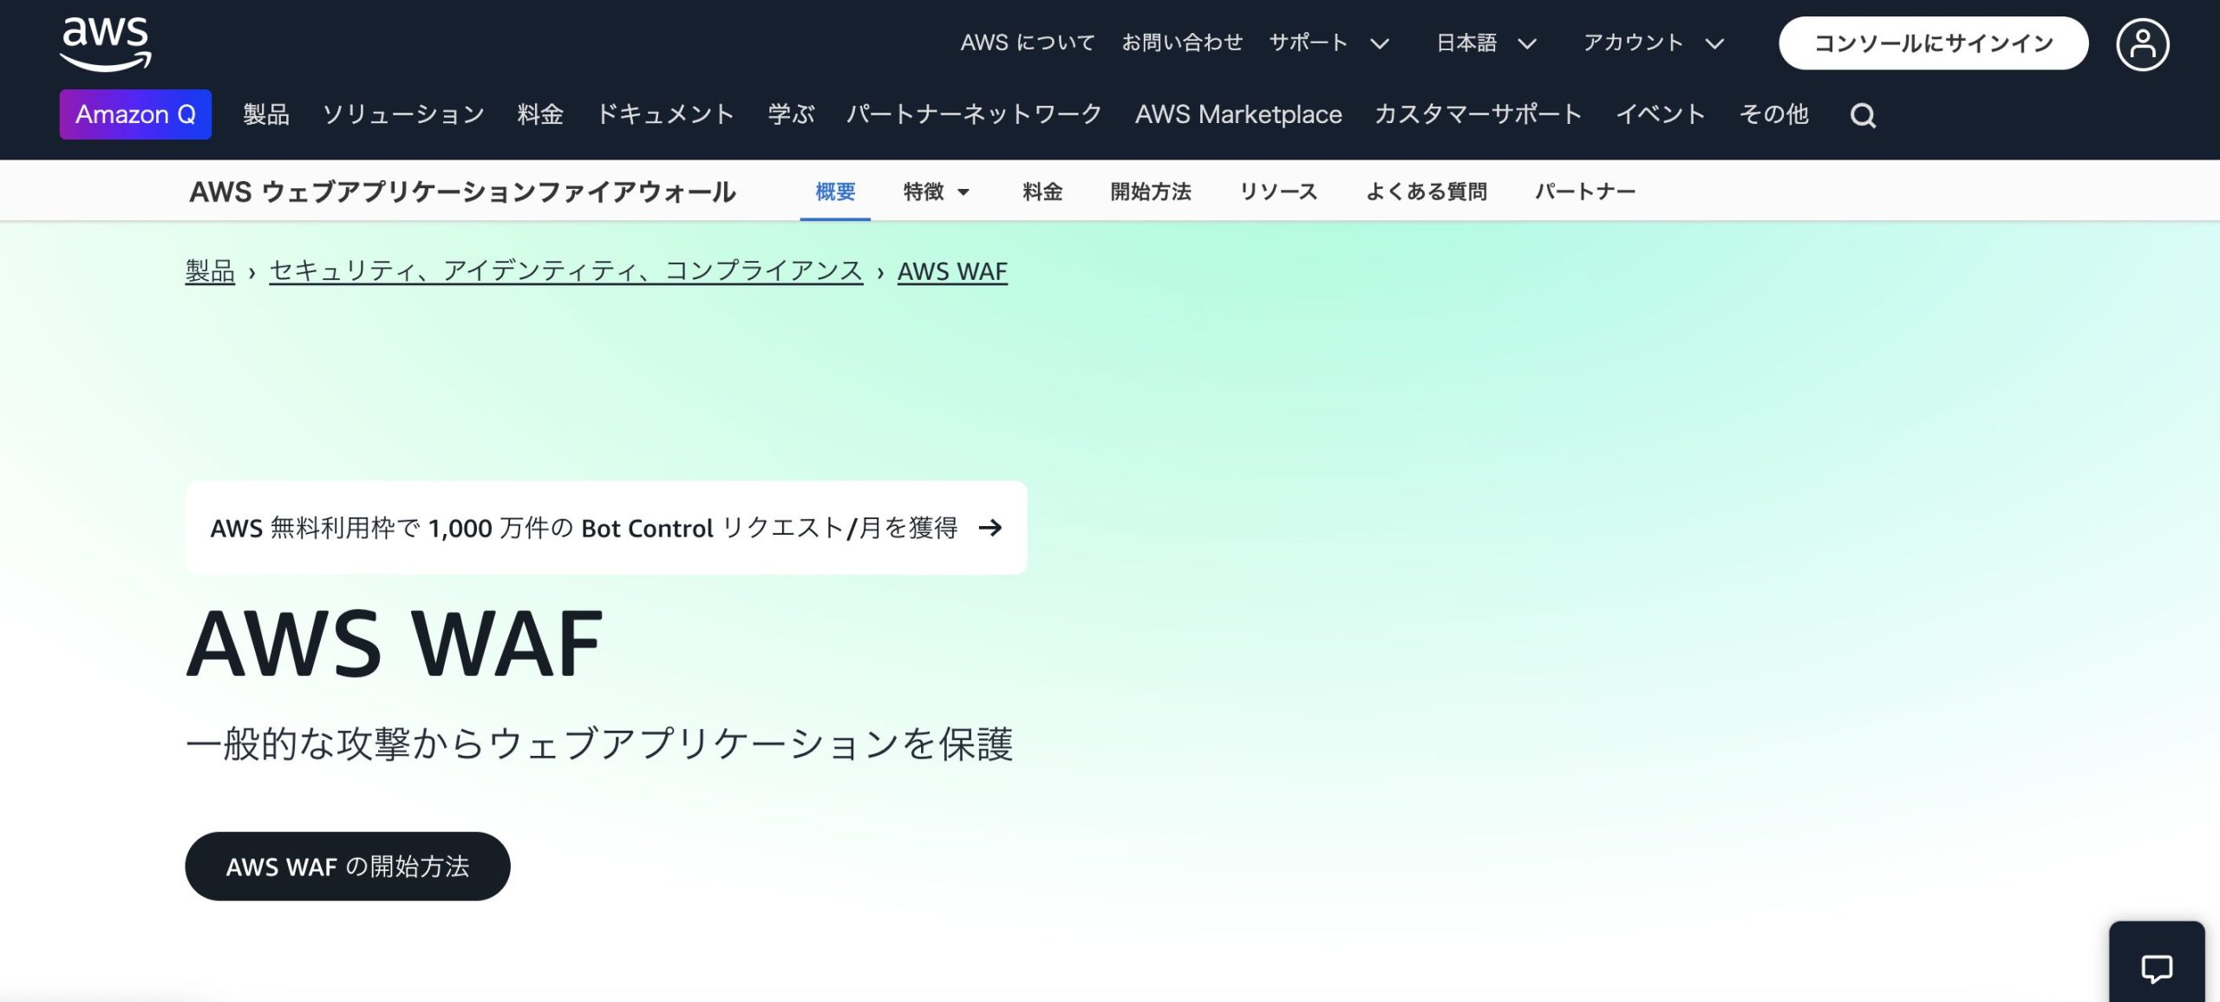Click the AWS WAF の開始方法 button
The height and width of the screenshot is (1002, 2220).
(x=348, y=866)
